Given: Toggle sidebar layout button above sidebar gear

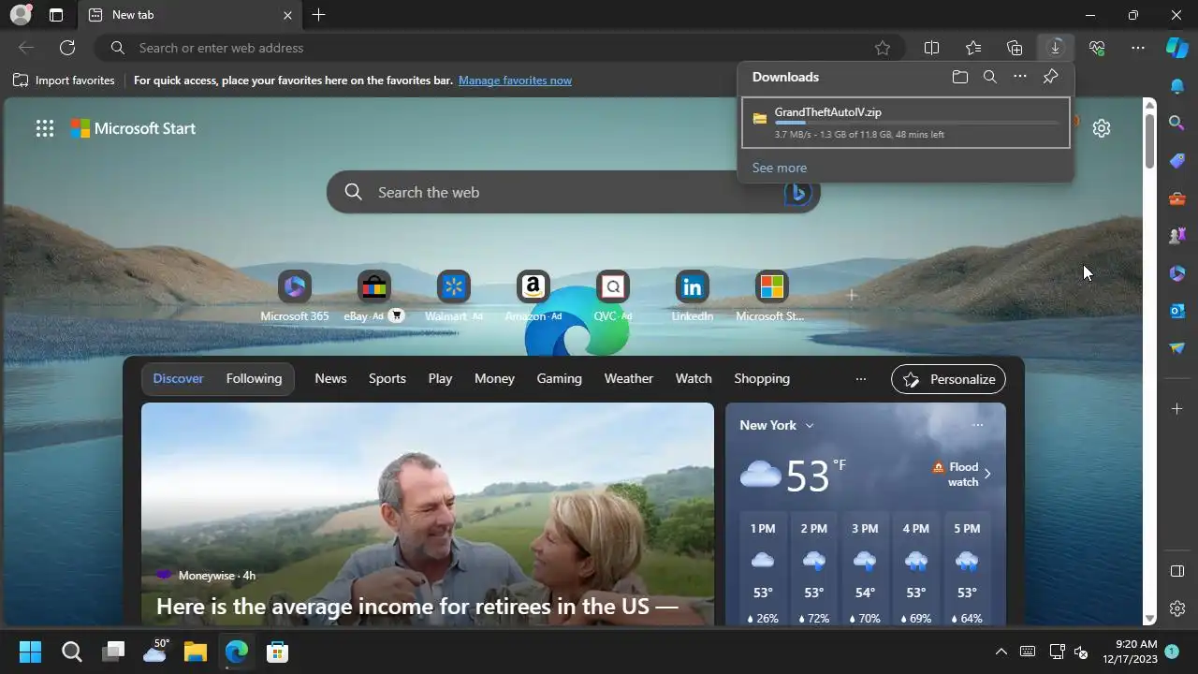Looking at the screenshot, I should (x=1177, y=571).
